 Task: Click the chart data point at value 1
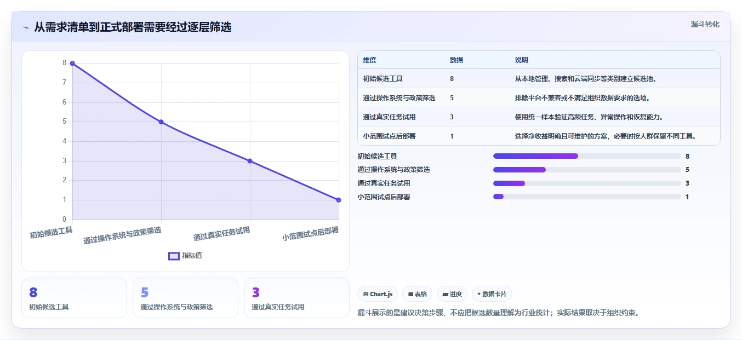[339, 200]
